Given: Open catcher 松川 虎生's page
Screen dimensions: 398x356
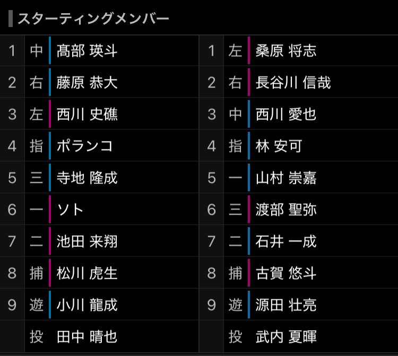Looking at the screenshot, I should (87, 273).
